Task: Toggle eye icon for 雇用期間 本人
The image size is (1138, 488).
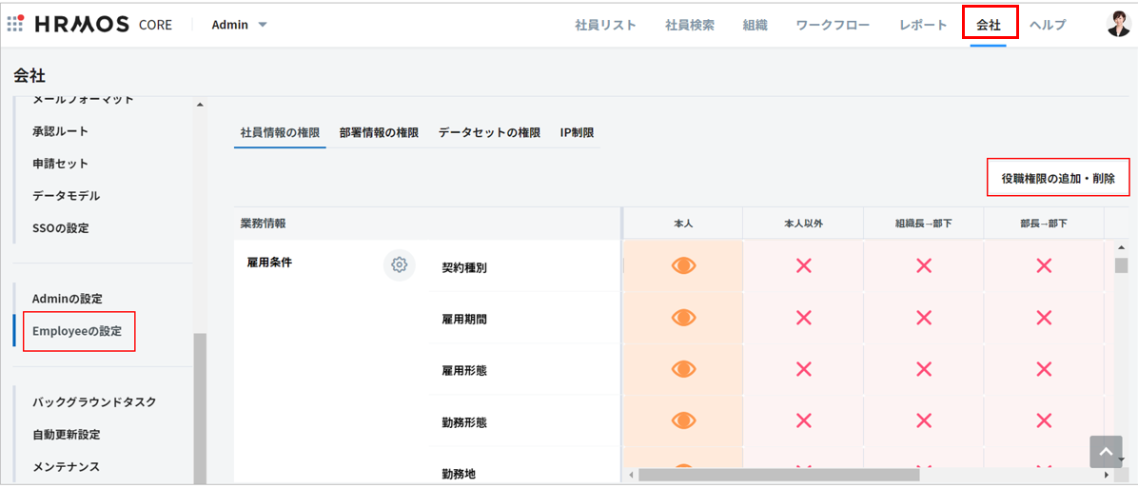Action: click(x=683, y=318)
